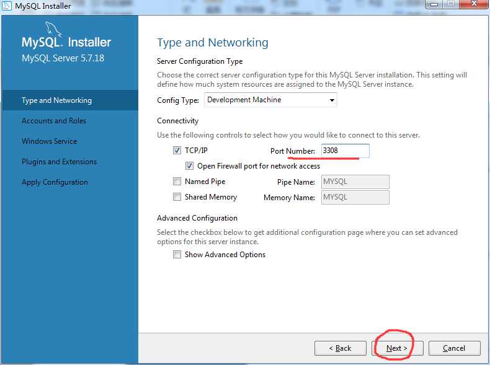Click the Next button
This screenshot has height=365, width=490.
397,348
